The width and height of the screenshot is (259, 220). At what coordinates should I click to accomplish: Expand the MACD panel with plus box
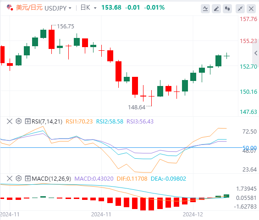tap(28, 178)
